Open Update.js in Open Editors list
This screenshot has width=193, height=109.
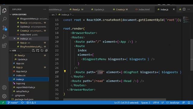[x=29, y=27]
